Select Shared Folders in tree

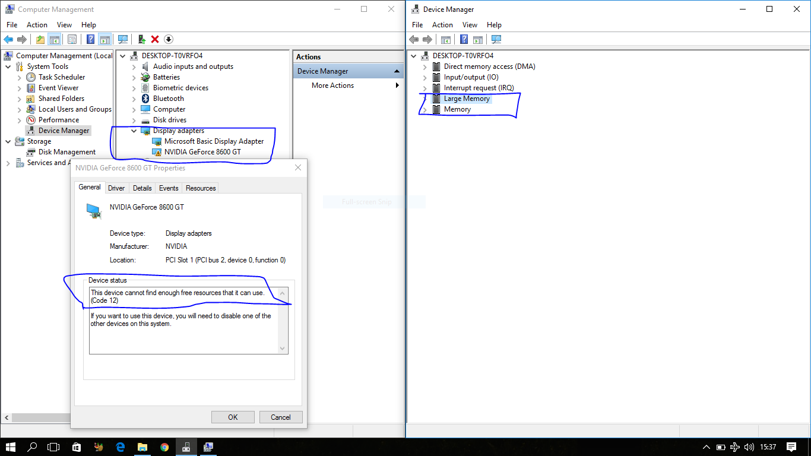[61, 99]
